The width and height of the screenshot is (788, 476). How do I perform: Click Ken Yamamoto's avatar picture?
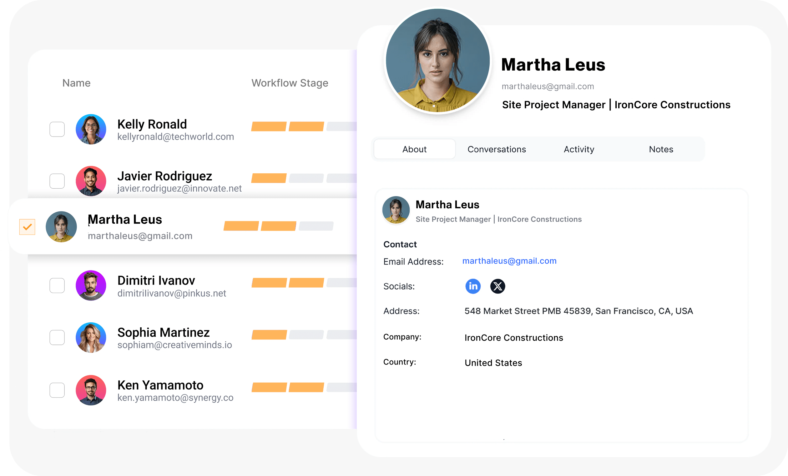[x=91, y=390]
